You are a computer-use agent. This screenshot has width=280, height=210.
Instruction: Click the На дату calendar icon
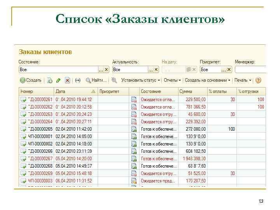[188, 70]
